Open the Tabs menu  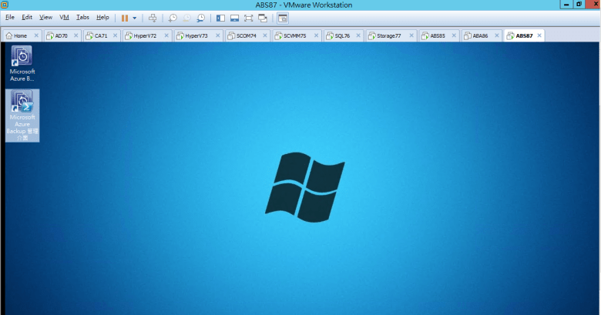(x=82, y=17)
